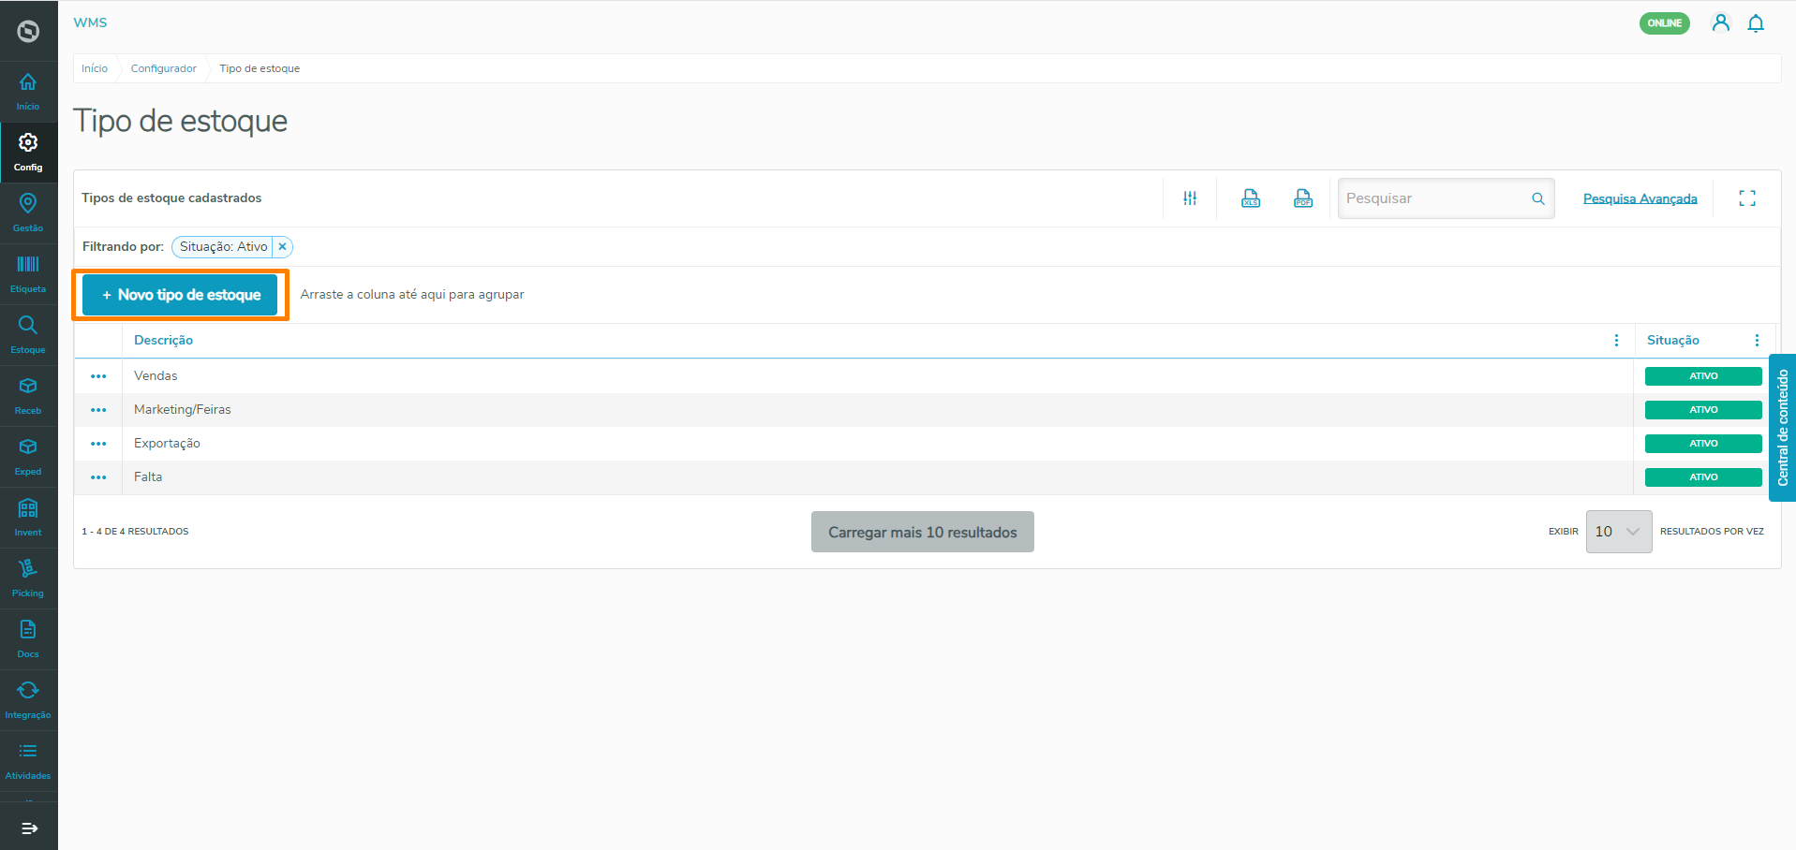Remove the Situação: Ativo filter
This screenshot has width=1796, height=850.
click(282, 247)
